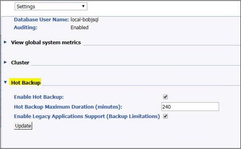Click the Update button
241x149 pixels.
(23, 126)
